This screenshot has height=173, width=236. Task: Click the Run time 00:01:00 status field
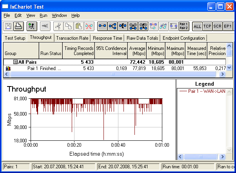click(188, 167)
